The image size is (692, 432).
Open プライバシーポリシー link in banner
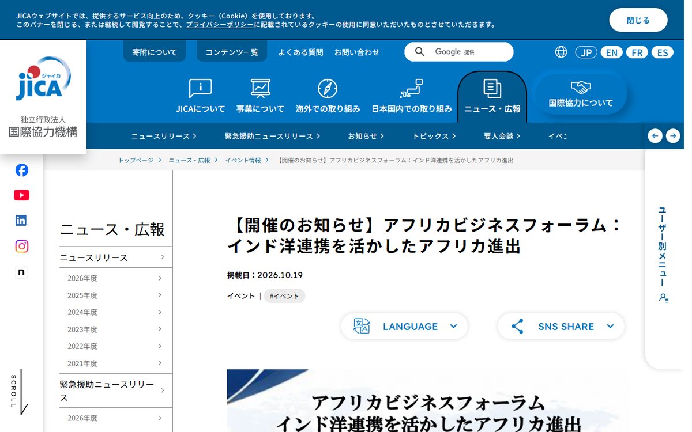220,25
